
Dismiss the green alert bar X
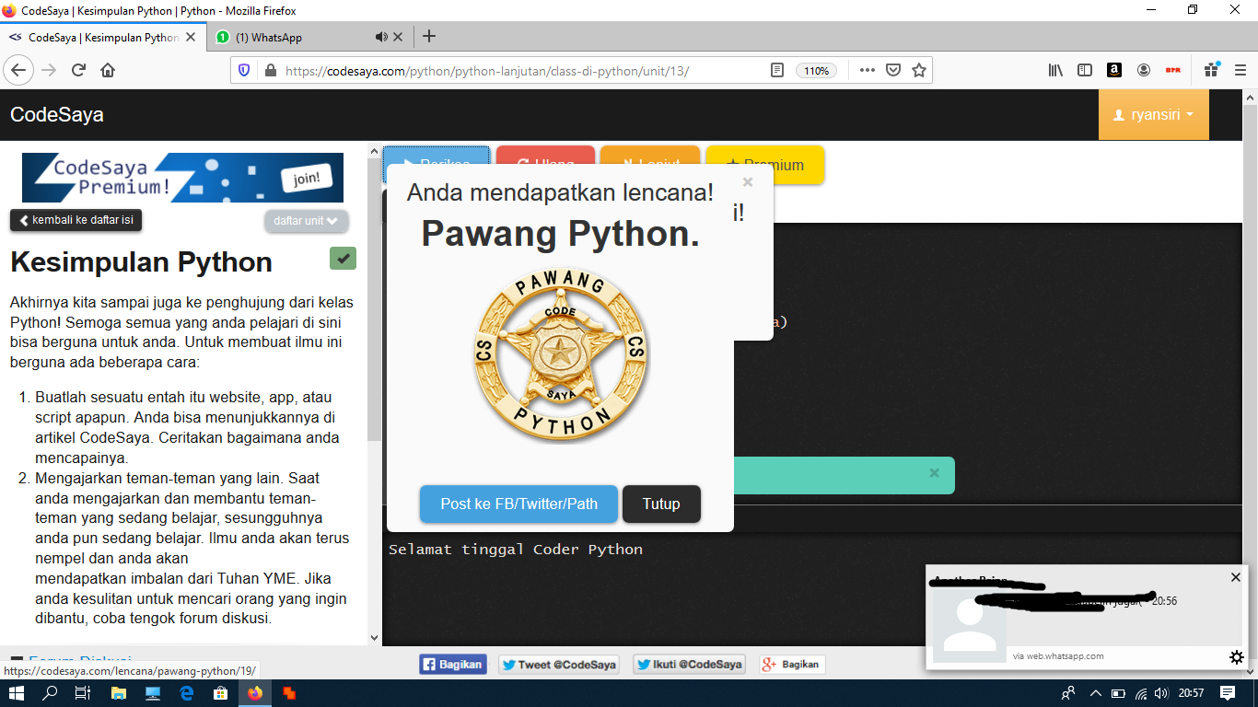[934, 473]
